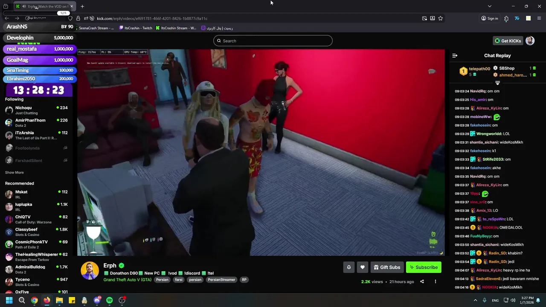Open the browser extensions puzzle icon

(506, 18)
